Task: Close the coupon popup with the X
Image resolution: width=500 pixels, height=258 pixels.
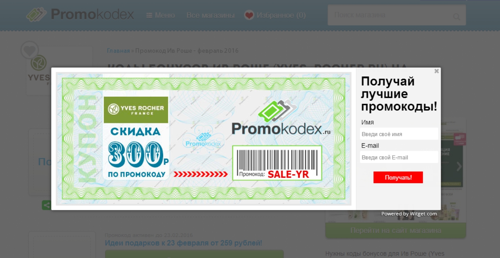Action: 436,71
